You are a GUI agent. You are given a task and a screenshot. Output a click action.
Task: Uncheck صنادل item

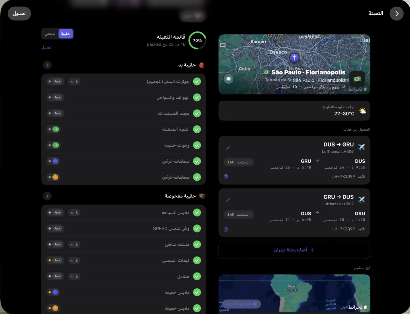point(197,276)
